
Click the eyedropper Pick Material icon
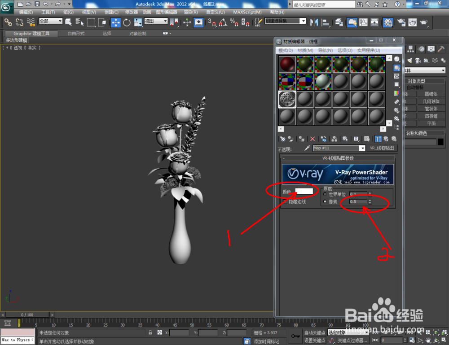(x=307, y=148)
